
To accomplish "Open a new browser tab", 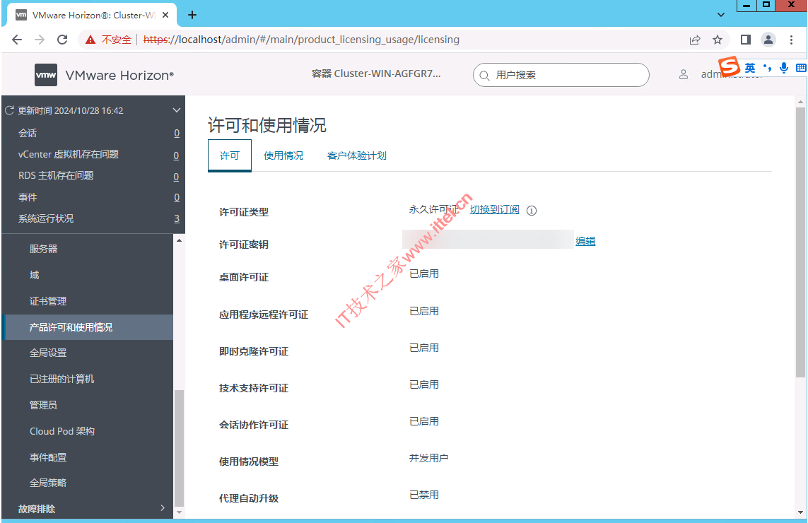I will click(192, 15).
